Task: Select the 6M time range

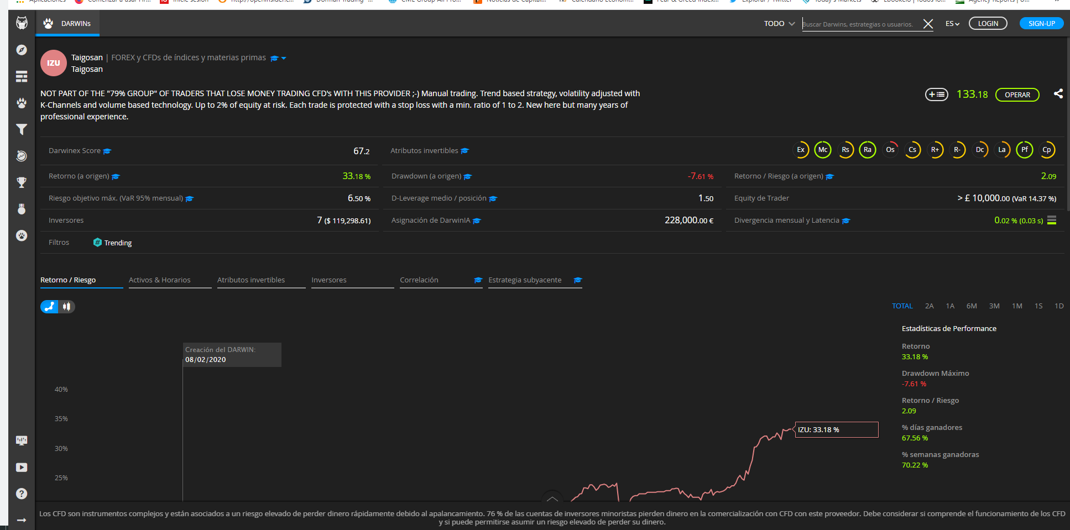Action: 972,306
